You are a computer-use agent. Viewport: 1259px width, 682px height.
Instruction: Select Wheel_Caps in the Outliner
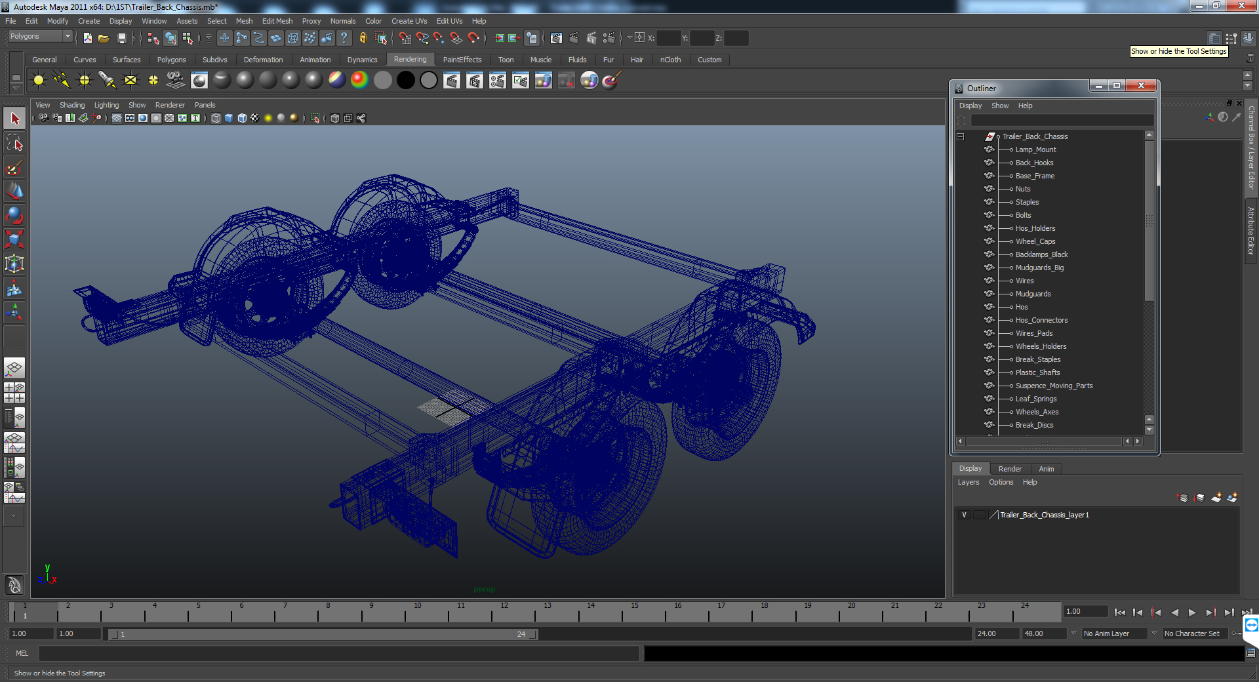(x=1035, y=241)
